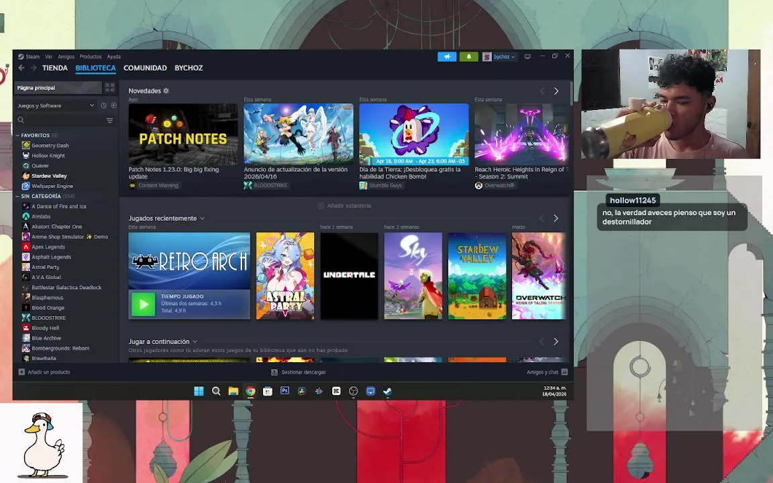Switch to the COMUNIDAD tab
773x483 pixels.
(145, 68)
